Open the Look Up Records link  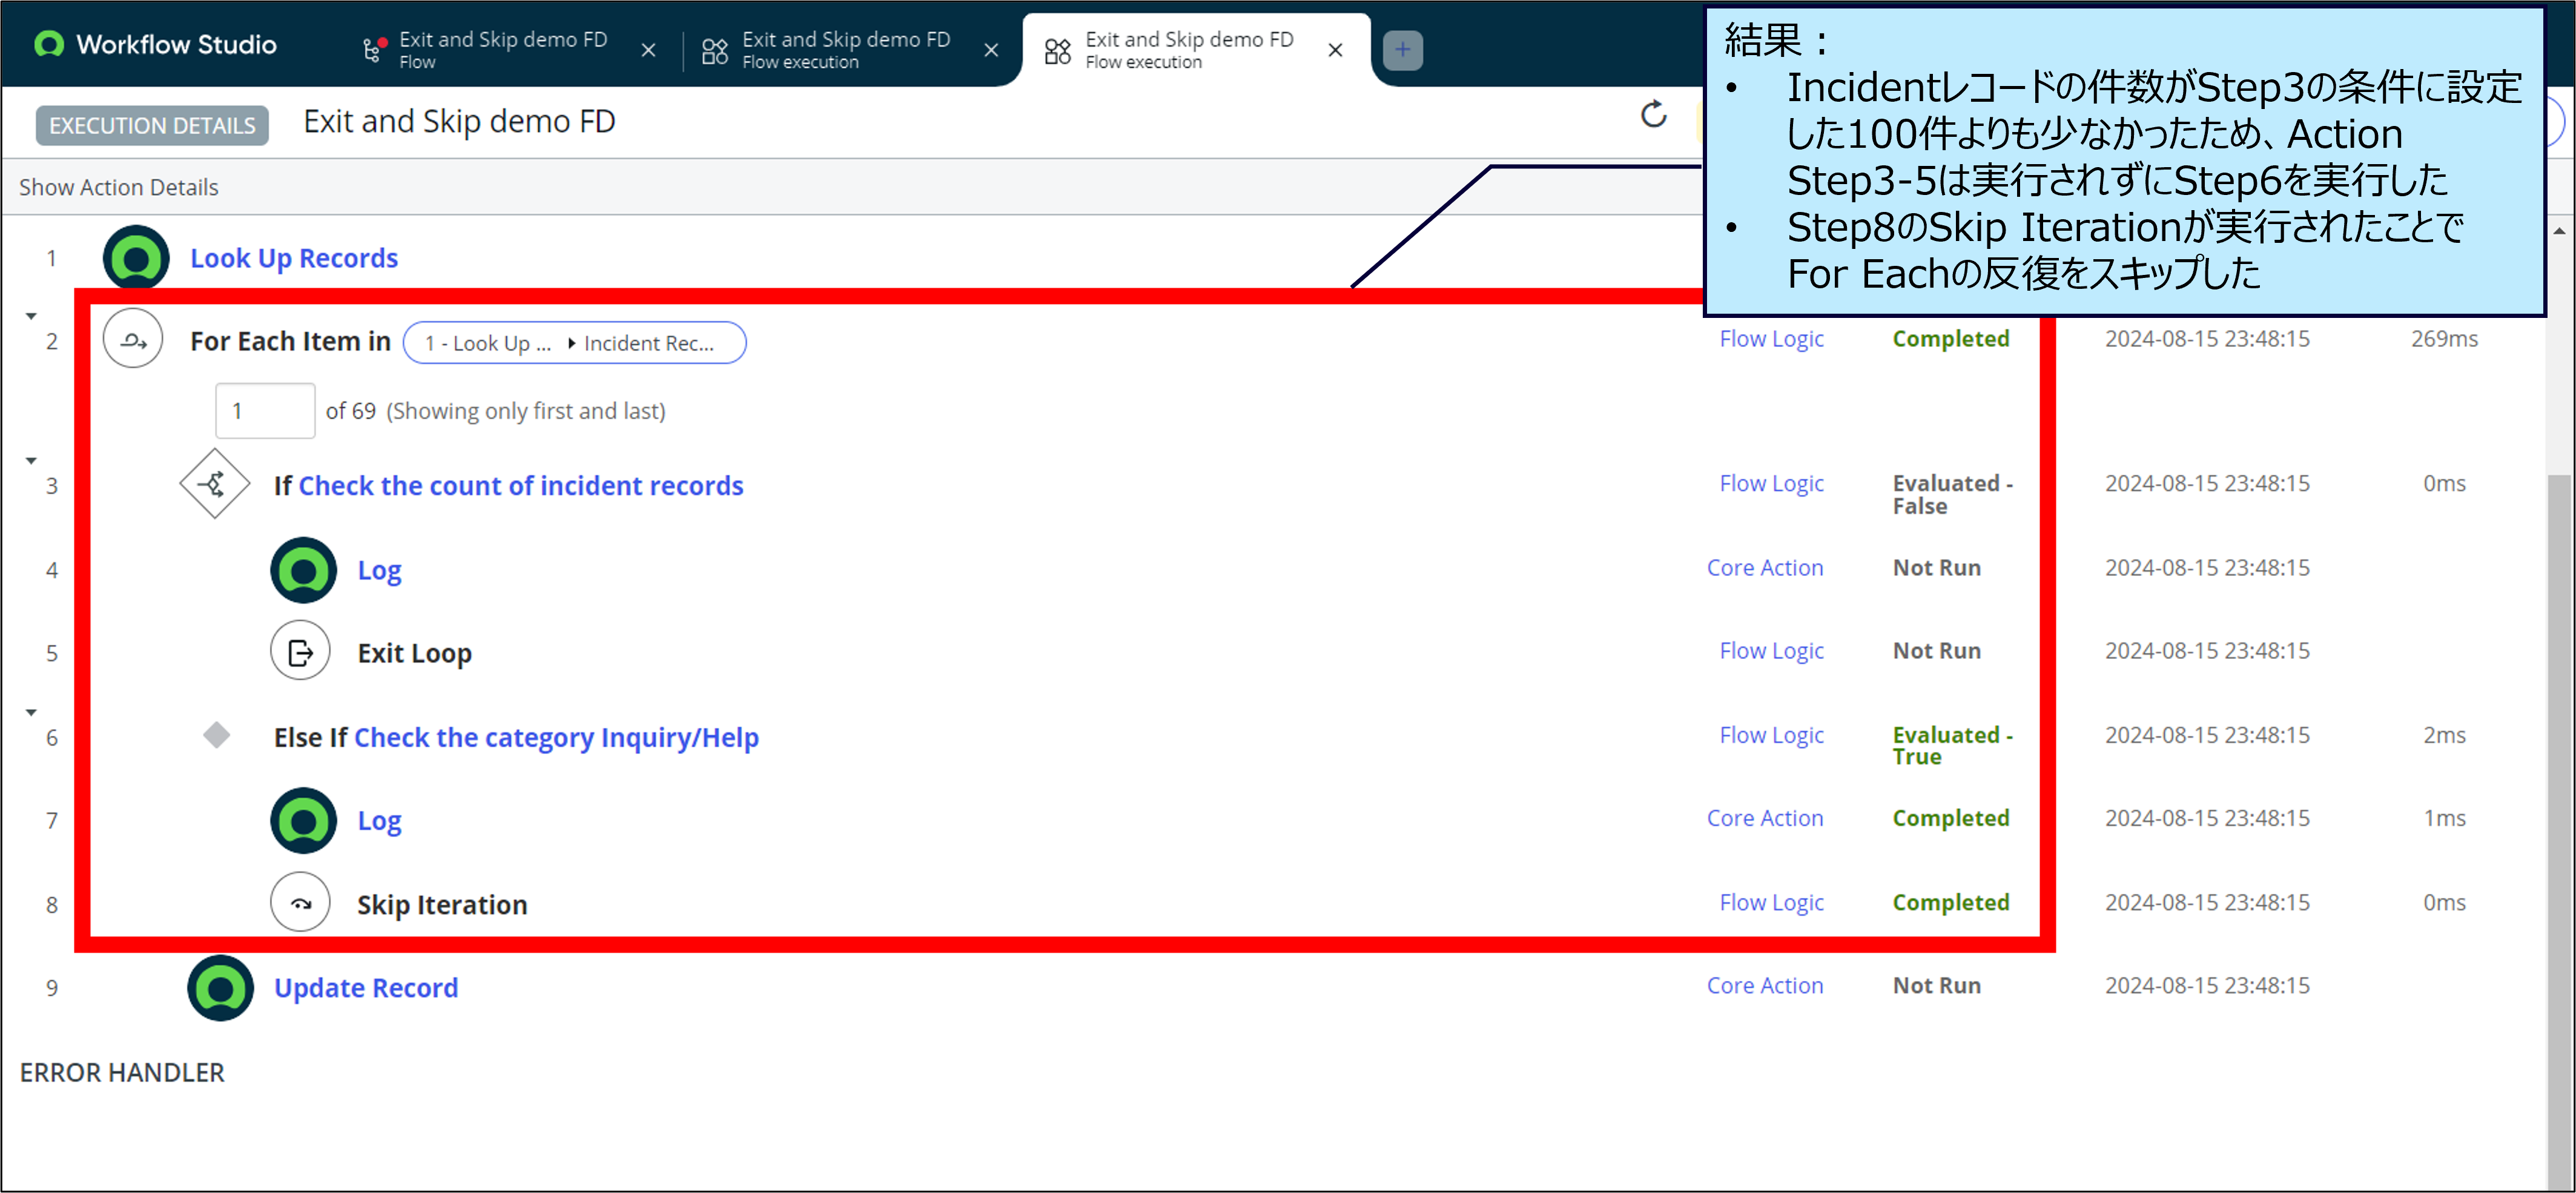(294, 259)
